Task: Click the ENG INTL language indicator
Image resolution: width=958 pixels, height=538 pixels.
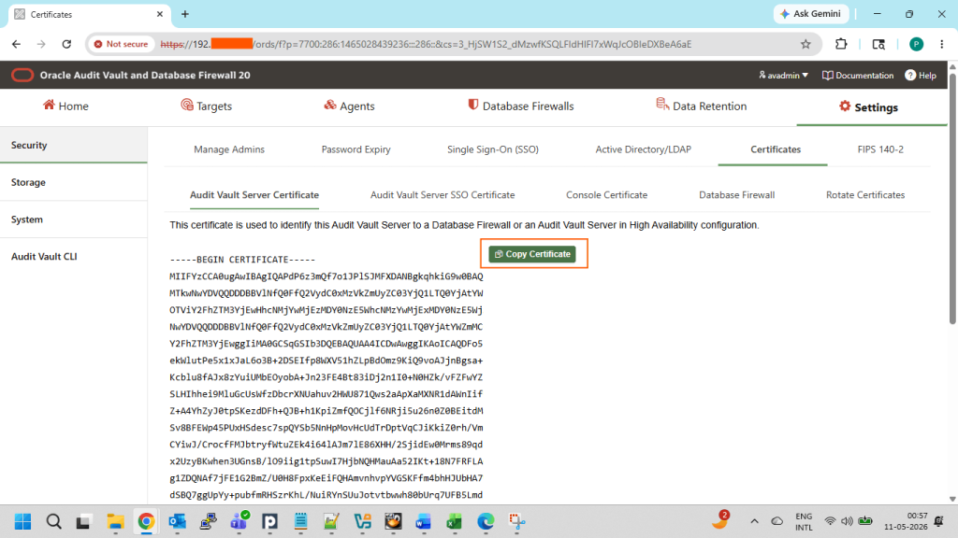Action: (x=804, y=521)
